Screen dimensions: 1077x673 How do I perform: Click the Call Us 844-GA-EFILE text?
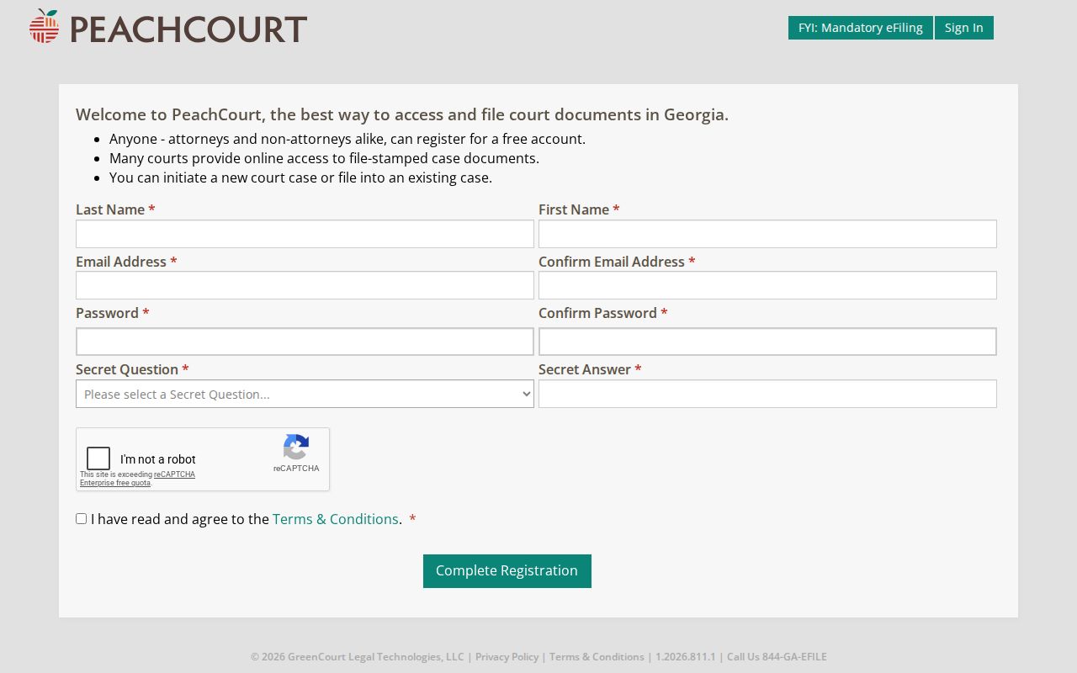(x=777, y=657)
